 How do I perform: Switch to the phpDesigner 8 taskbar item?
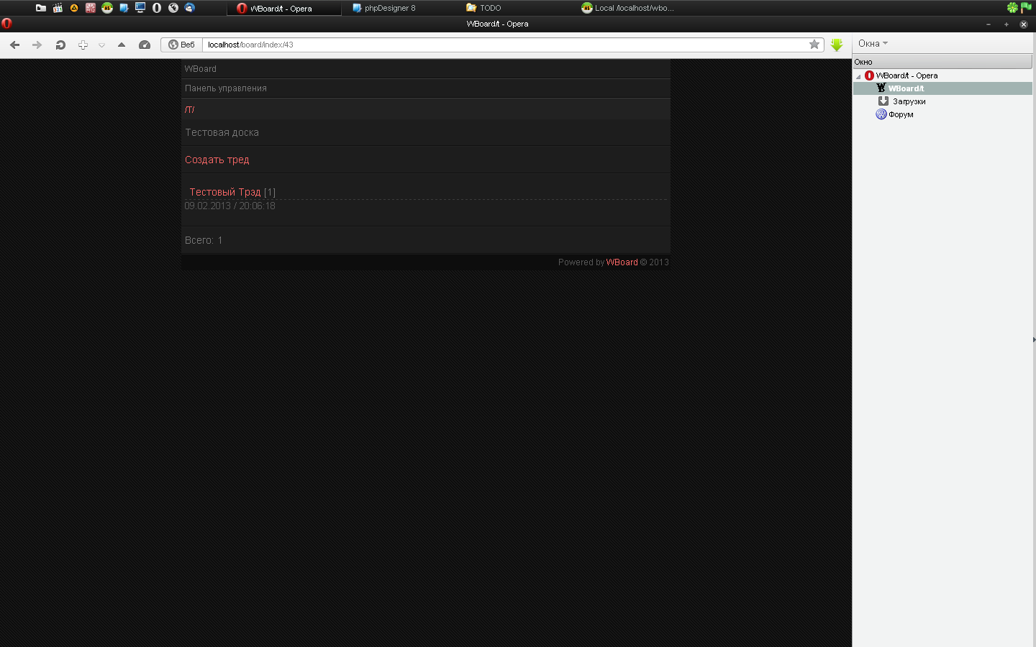[384, 8]
